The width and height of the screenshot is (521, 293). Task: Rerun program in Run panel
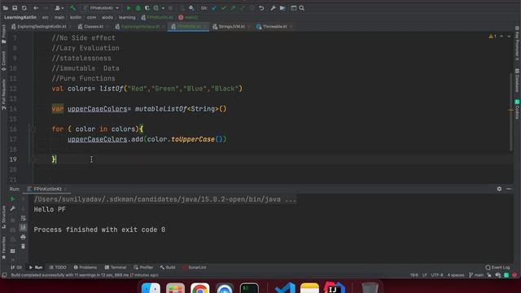13,199
